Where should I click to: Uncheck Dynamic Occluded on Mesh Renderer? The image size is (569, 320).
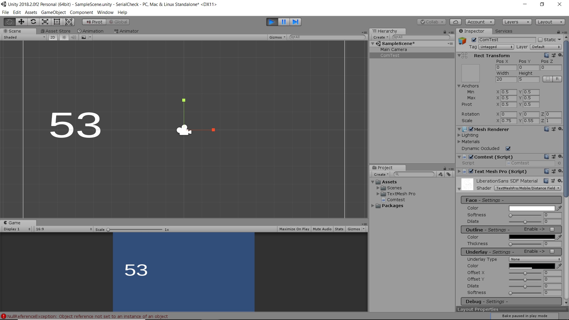click(508, 148)
